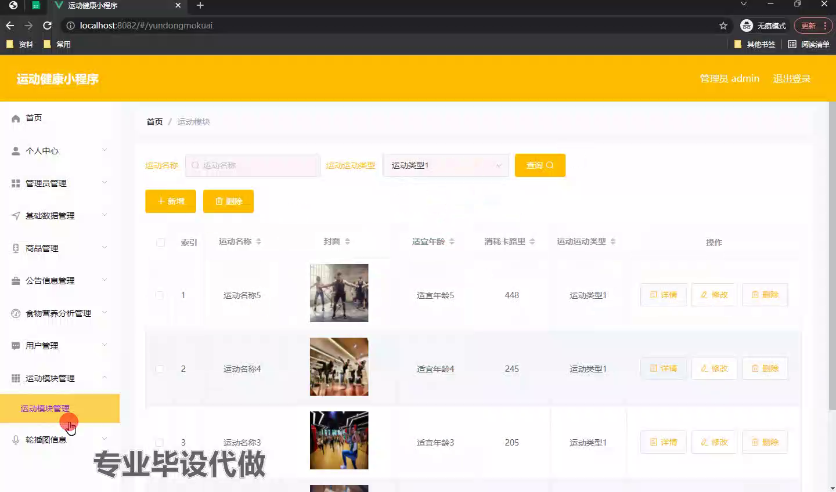The height and width of the screenshot is (492, 836).
Task: Expand the 公告信息管理 menu chevron
Action: click(105, 280)
